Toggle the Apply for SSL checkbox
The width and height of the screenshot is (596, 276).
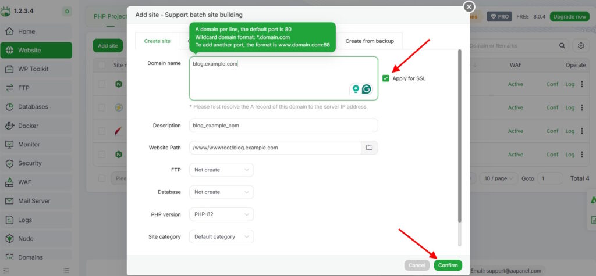click(386, 78)
